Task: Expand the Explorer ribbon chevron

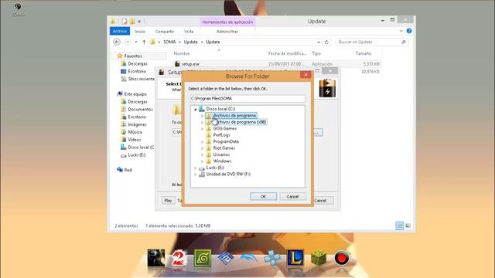Action: pos(401,31)
